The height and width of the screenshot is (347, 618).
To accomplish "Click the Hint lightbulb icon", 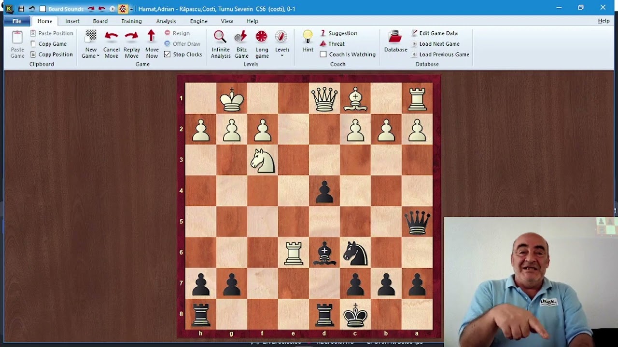I will pyautogui.click(x=308, y=37).
